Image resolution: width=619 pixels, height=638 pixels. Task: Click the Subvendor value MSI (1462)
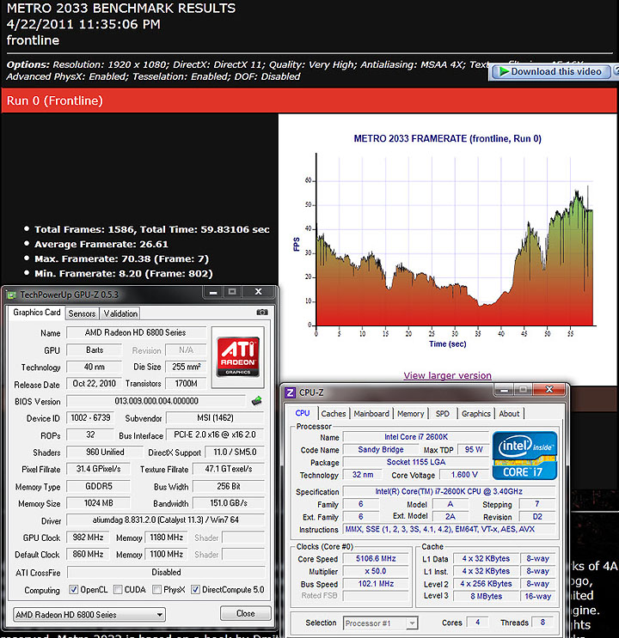point(215,418)
